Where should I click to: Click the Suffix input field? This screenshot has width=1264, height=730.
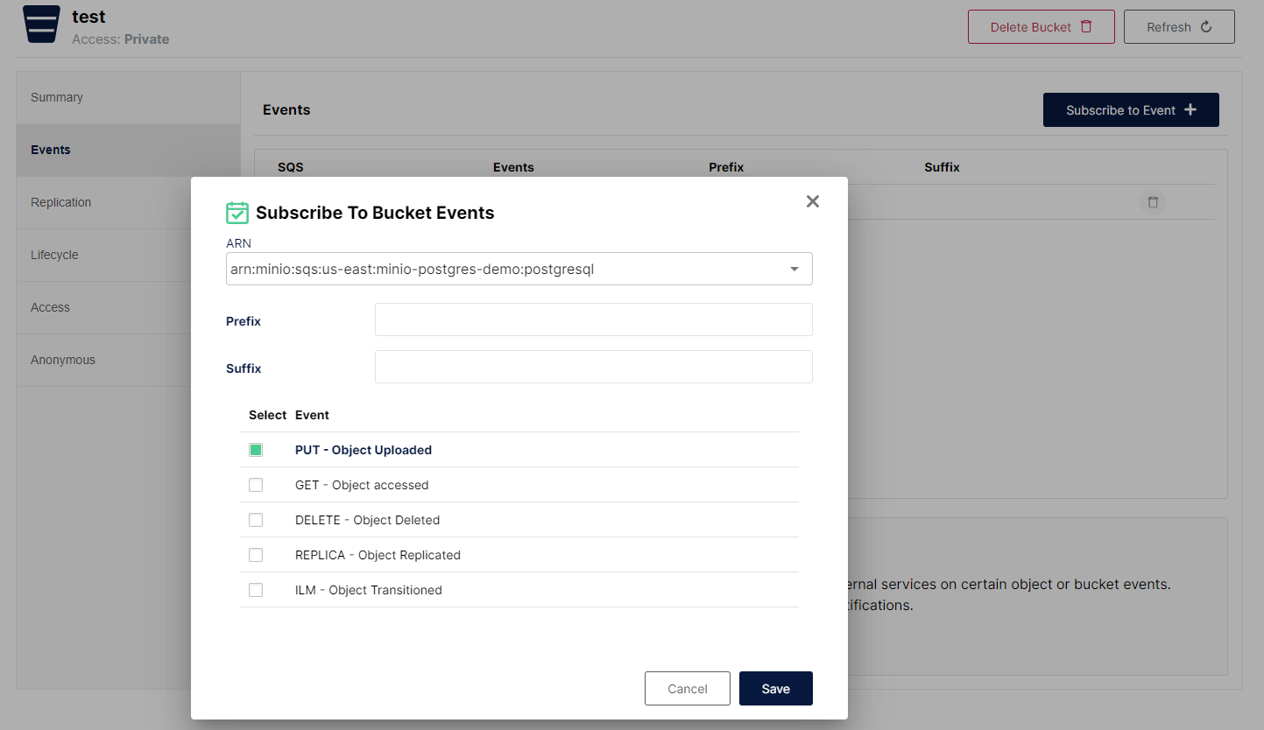[593, 368]
